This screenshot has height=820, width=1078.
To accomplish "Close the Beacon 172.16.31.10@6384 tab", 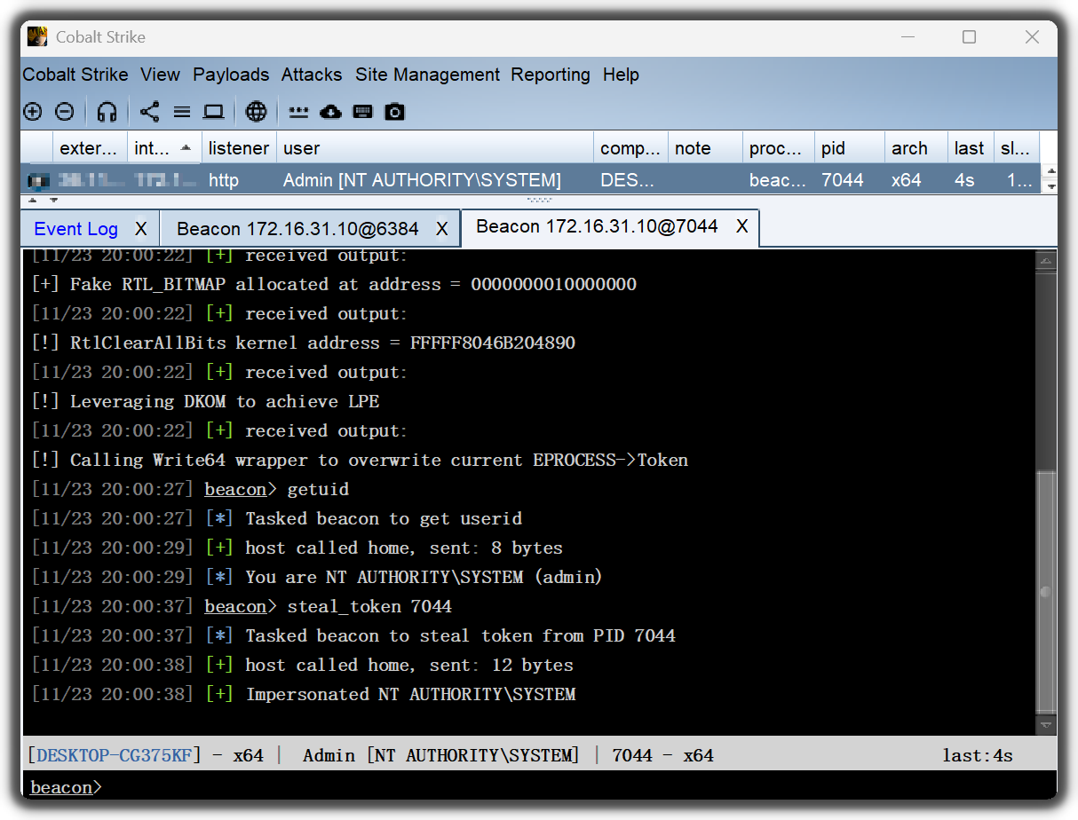I will 441,229.
